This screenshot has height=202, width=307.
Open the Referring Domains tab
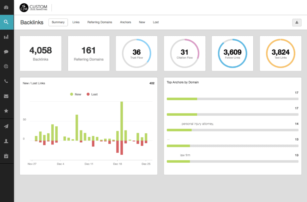click(x=100, y=22)
